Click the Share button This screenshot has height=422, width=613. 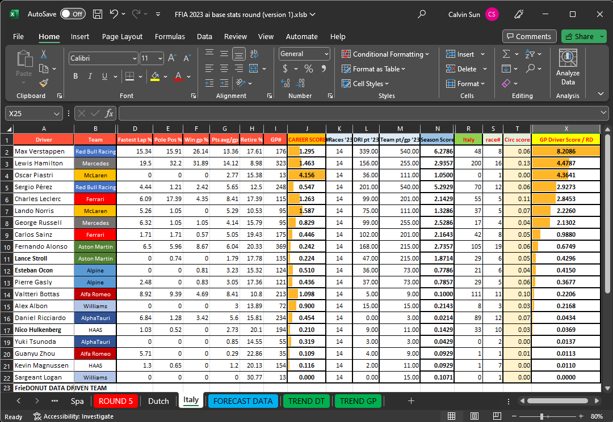pyautogui.click(x=580, y=36)
